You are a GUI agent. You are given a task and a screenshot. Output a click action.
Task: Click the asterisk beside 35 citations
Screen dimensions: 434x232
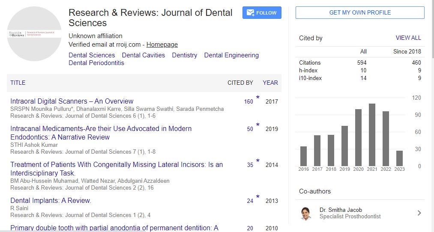tap(258, 161)
